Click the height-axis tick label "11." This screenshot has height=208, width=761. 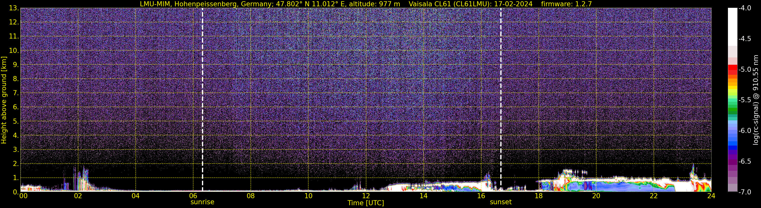(14, 37)
